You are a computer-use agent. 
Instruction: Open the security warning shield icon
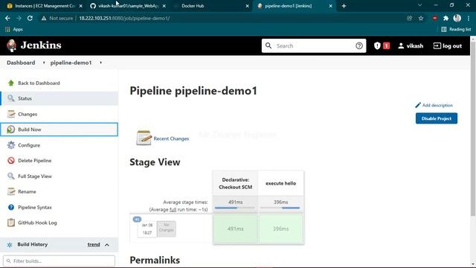point(377,45)
